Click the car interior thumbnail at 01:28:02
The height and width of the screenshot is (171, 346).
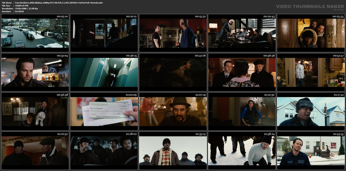104,151
